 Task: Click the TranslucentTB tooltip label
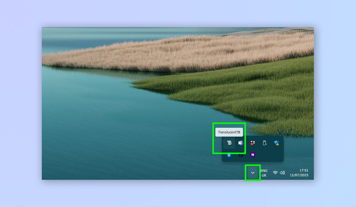click(x=229, y=132)
